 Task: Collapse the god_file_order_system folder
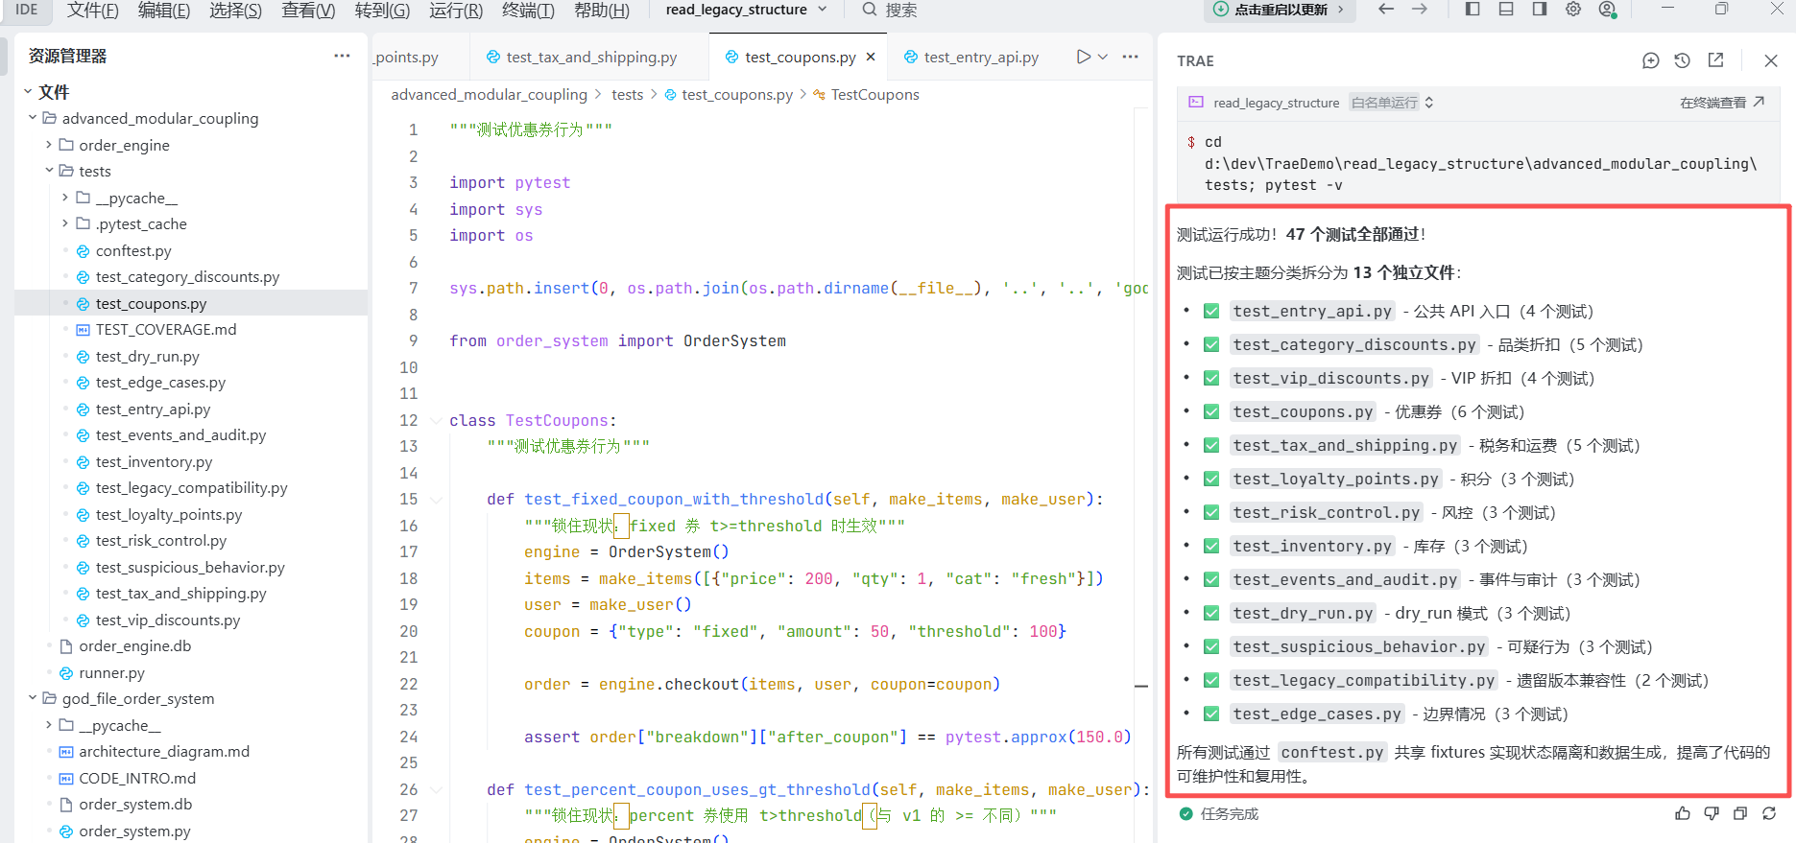click(x=33, y=698)
